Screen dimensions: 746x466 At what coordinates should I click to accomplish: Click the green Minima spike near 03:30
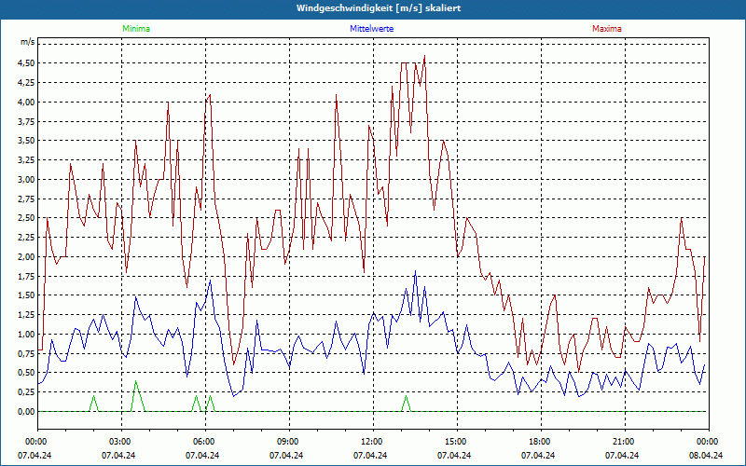click(136, 381)
